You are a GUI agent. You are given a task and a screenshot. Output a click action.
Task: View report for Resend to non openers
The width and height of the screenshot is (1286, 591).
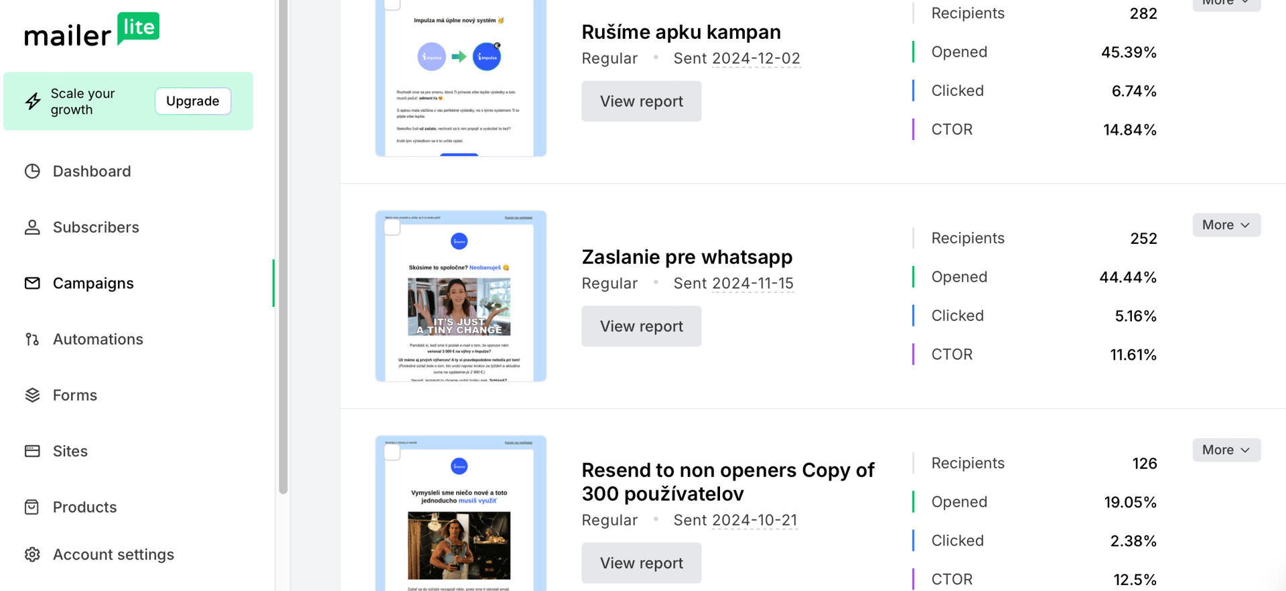click(x=642, y=563)
